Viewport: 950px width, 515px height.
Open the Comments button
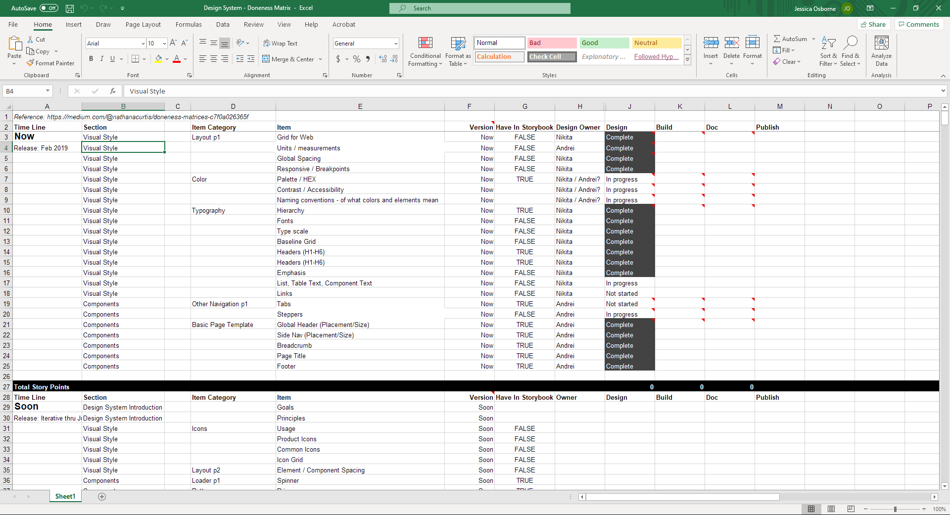coord(919,25)
